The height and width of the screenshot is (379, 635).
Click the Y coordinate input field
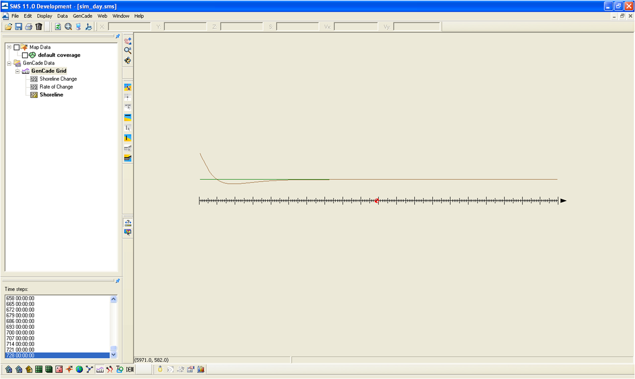(185, 26)
